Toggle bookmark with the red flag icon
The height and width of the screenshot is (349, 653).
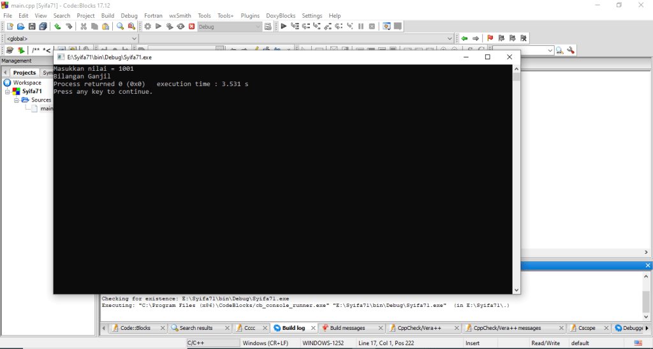click(490, 38)
